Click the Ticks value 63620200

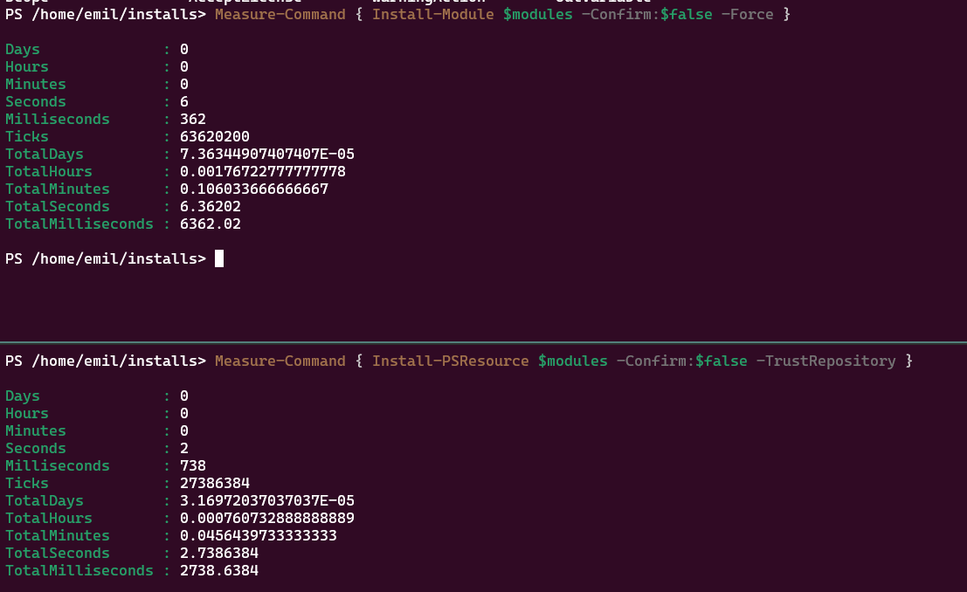coord(215,136)
